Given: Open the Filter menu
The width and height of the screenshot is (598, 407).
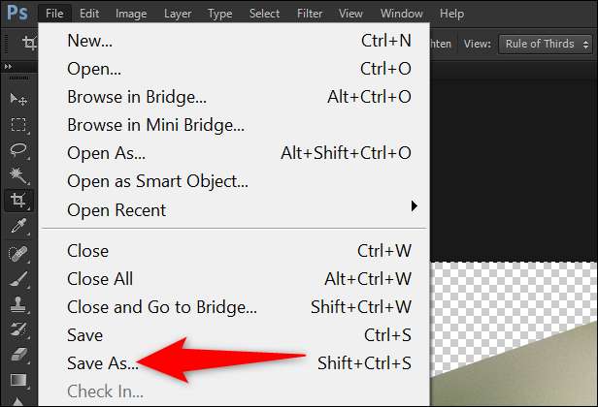Looking at the screenshot, I should [312, 14].
